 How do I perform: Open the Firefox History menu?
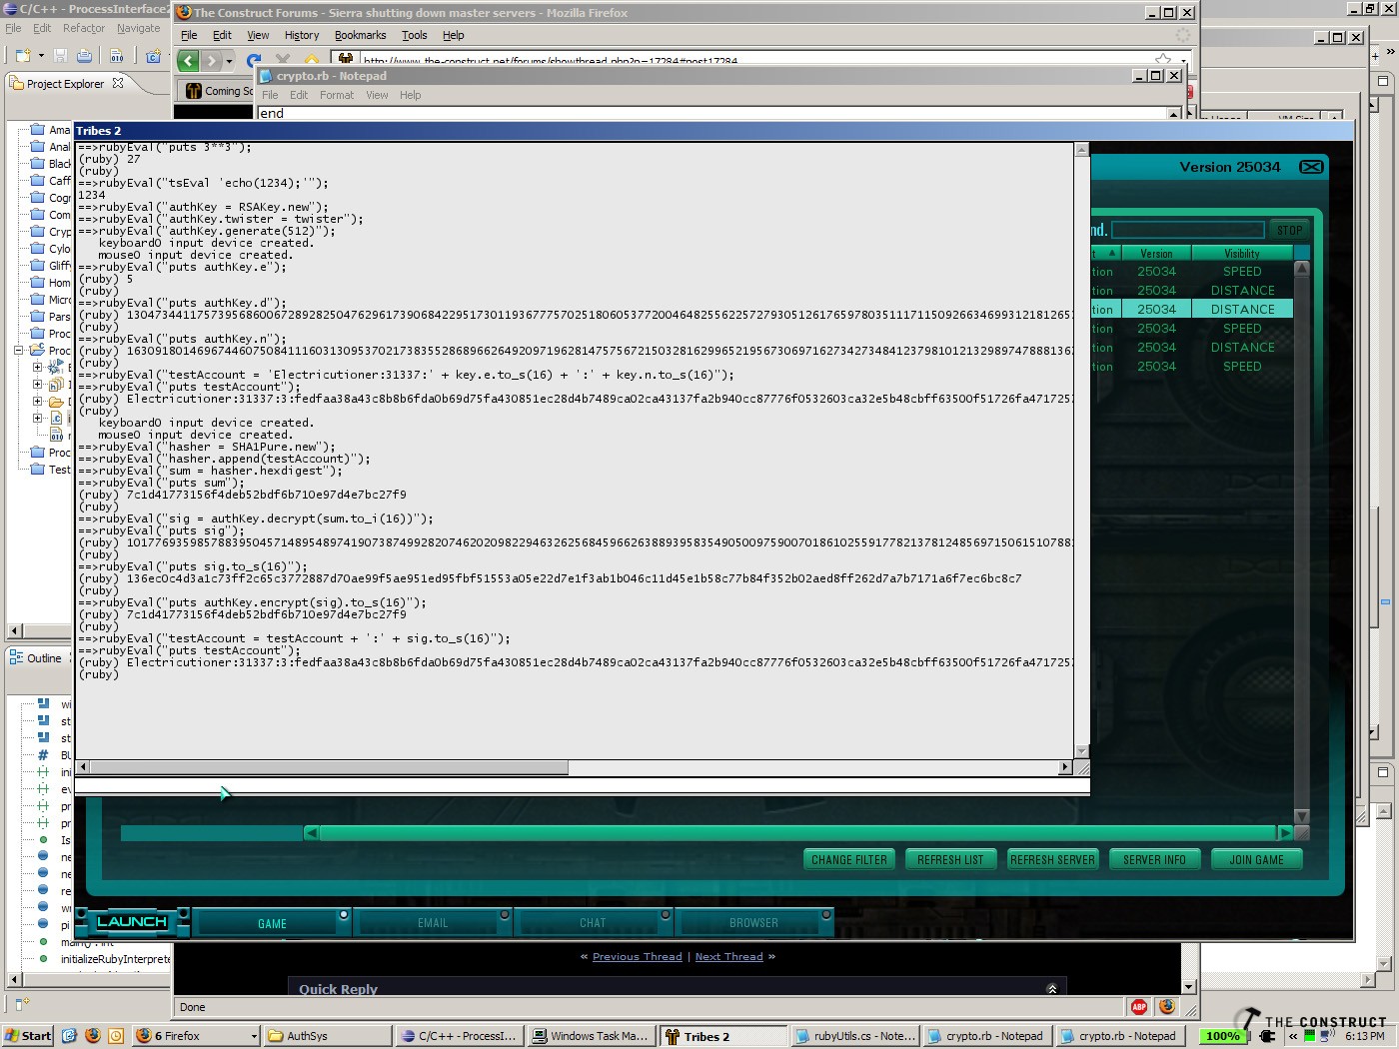(x=302, y=35)
